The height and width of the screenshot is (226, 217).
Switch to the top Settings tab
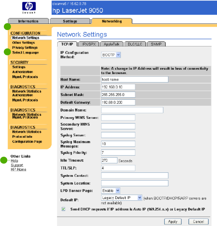[x=70, y=21]
